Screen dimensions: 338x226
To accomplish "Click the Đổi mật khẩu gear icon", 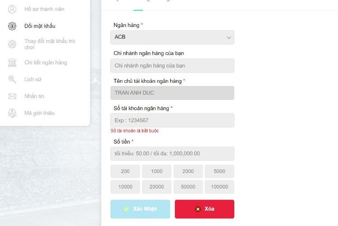I will (12, 26).
